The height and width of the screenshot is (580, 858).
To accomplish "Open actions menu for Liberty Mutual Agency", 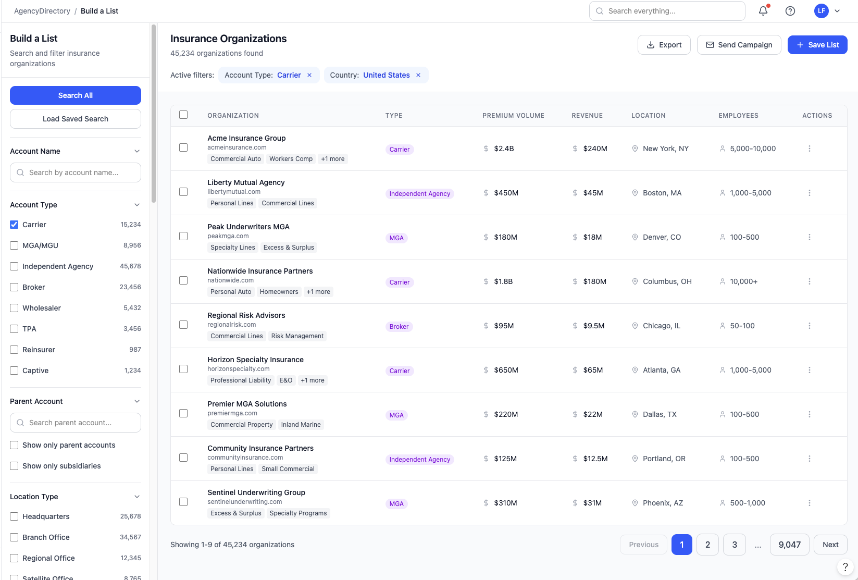I will (x=810, y=193).
